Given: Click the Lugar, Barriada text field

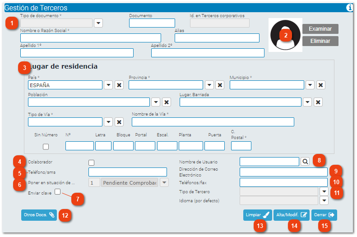Looking at the screenshot, I should click(x=241, y=102).
